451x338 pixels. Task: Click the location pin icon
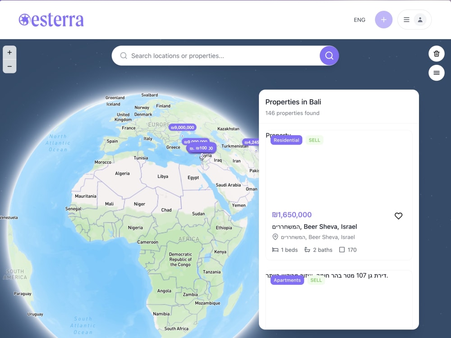(x=275, y=237)
